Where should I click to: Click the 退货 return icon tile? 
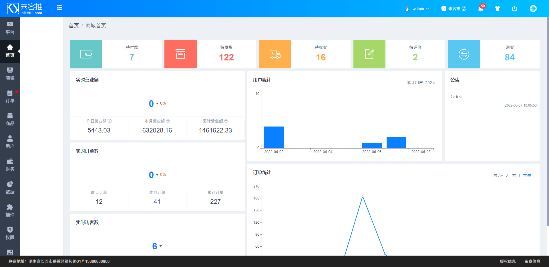click(464, 54)
